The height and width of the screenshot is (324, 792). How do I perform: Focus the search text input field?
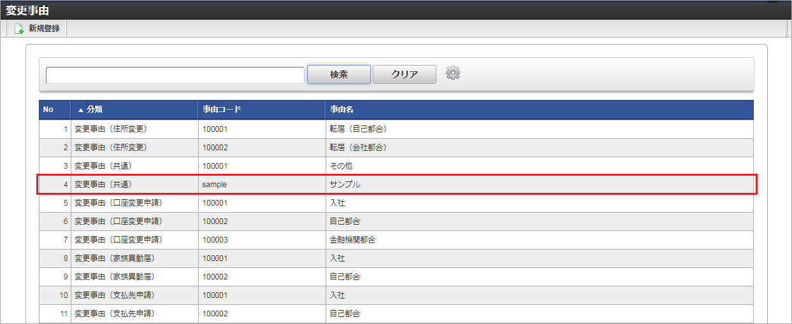[175, 75]
